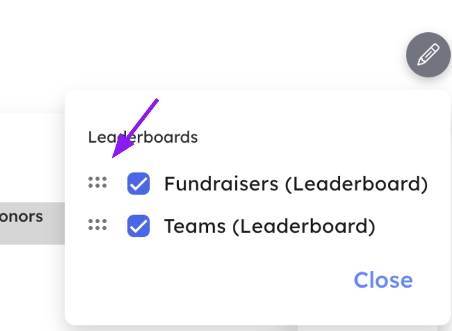Screen dimensions: 452x331
Task: Click the Close button
Action: click(x=383, y=280)
